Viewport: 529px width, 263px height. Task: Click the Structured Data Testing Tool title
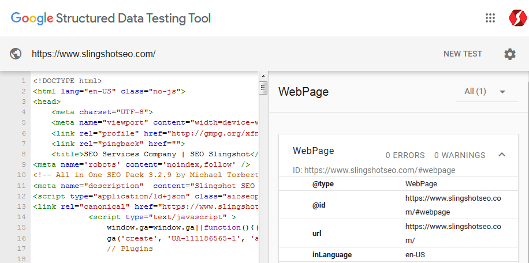(x=133, y=18)
